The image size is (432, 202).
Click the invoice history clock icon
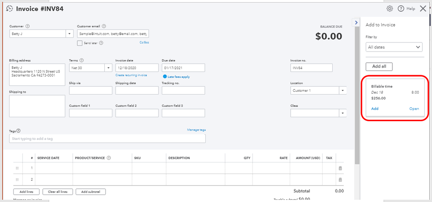click(x=10, y=9)
